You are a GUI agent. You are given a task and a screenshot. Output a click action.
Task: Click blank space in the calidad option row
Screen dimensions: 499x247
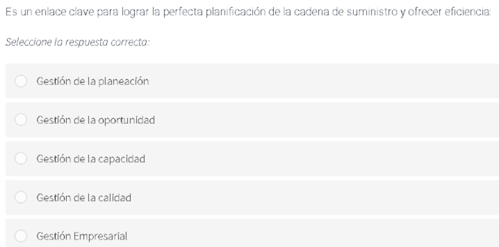pos(318,198)
